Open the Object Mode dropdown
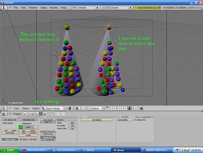The height and width of the screenshot is (153, 203). [54, 108]
